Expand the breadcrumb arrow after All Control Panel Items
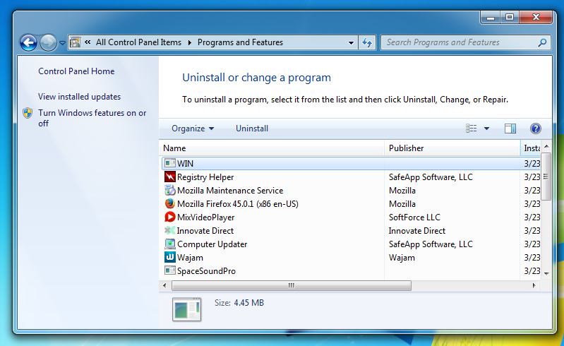The height and width of the screenshot is (346, 564). [x=190, y=43]
